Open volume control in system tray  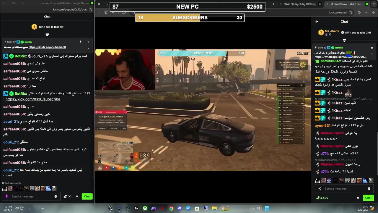click(x=17, y=208)
